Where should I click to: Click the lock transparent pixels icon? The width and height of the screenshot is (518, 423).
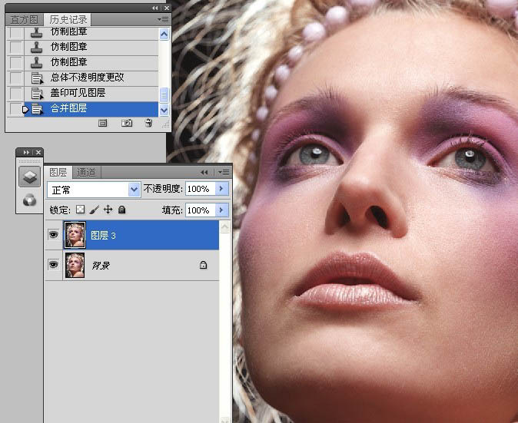80,210
